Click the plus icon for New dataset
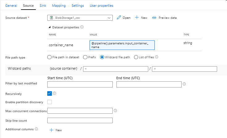 pos(137,18)
